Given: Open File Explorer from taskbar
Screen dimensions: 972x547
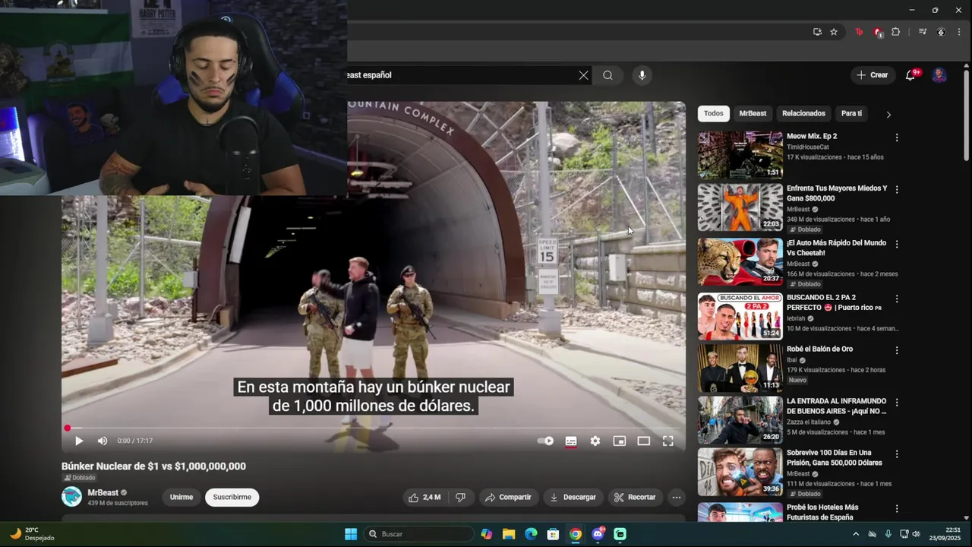Looking at the screenshot, I should (x=509, y=534).
